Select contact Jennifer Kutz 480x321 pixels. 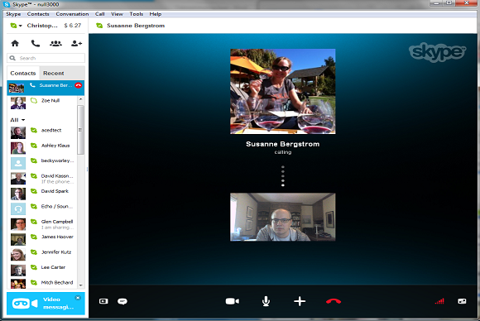pyautogui.click(x=42, y=255)
